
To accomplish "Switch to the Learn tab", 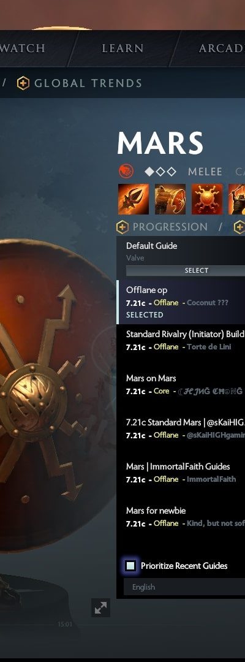I will (x=123, y=48).
